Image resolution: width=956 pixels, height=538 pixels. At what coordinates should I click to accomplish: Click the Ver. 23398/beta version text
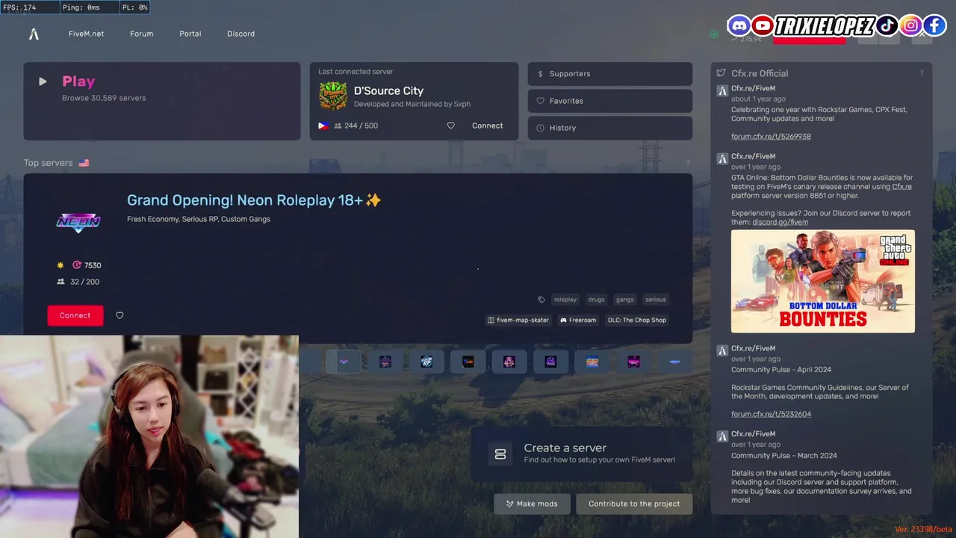(924, 529)
